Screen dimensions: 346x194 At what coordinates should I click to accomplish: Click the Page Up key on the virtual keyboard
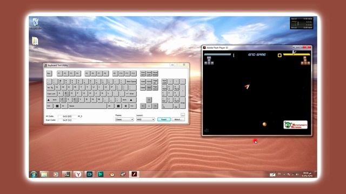[x=155, y=81]
